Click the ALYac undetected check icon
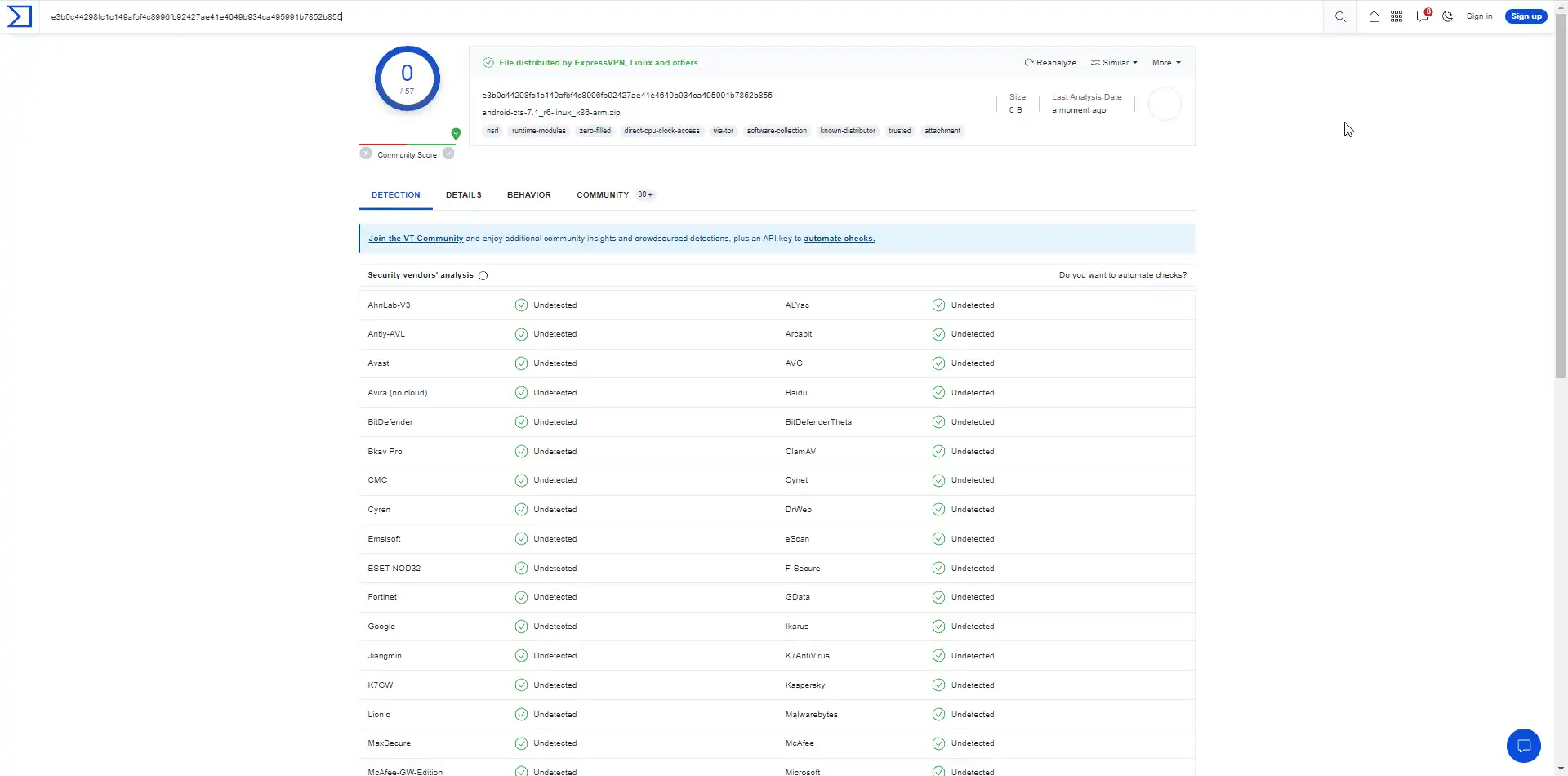Screen dimensions: 1568x776 point(938,305)
